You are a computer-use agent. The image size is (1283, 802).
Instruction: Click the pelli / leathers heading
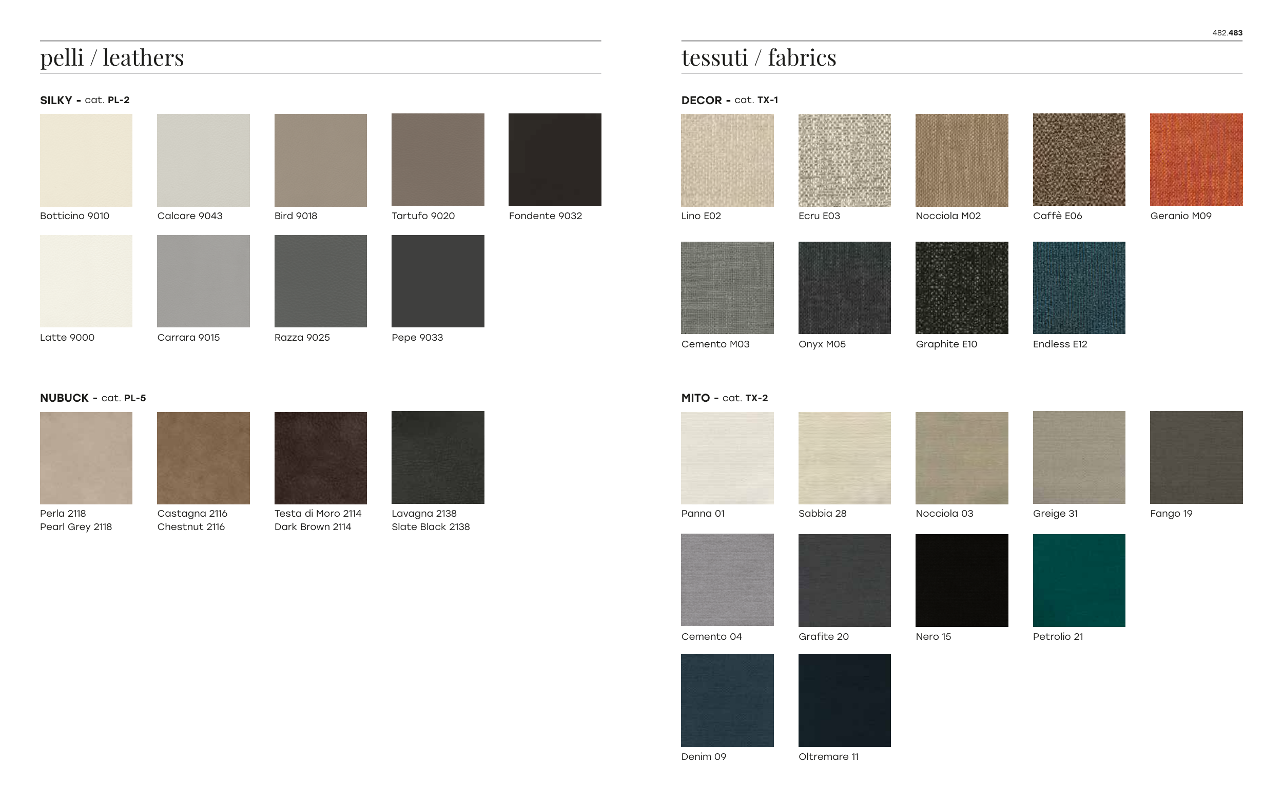coord(112,57)
